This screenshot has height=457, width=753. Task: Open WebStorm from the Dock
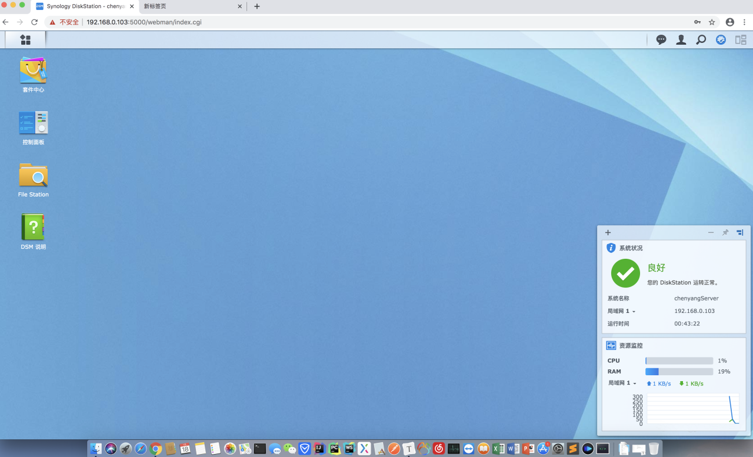349,449
